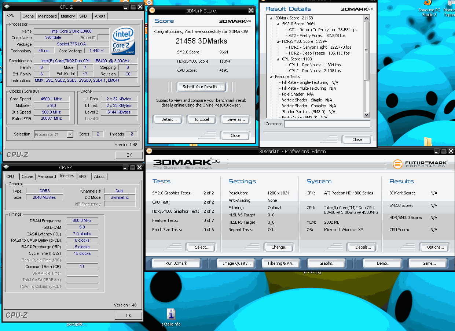Viewport: 455px width, 331px height.
Task: Collapse the Feature Tests tree node
Action: (272, 77)
